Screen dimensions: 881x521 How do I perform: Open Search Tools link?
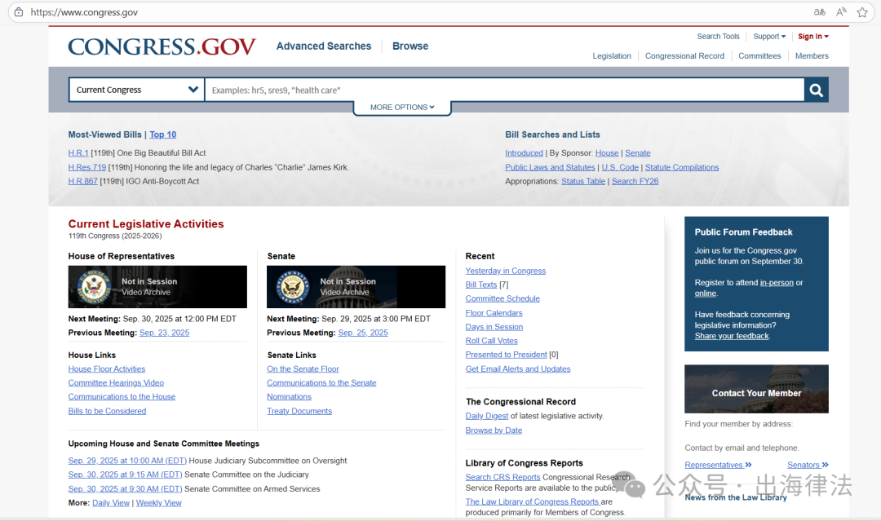[x=718, y=37]
